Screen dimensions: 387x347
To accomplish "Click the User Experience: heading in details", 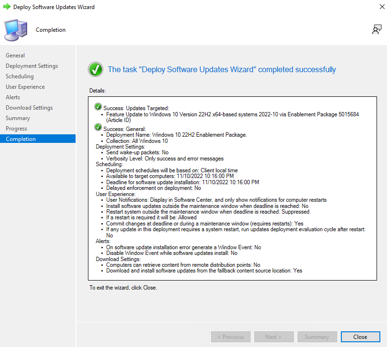I will [x=116, y=194].
